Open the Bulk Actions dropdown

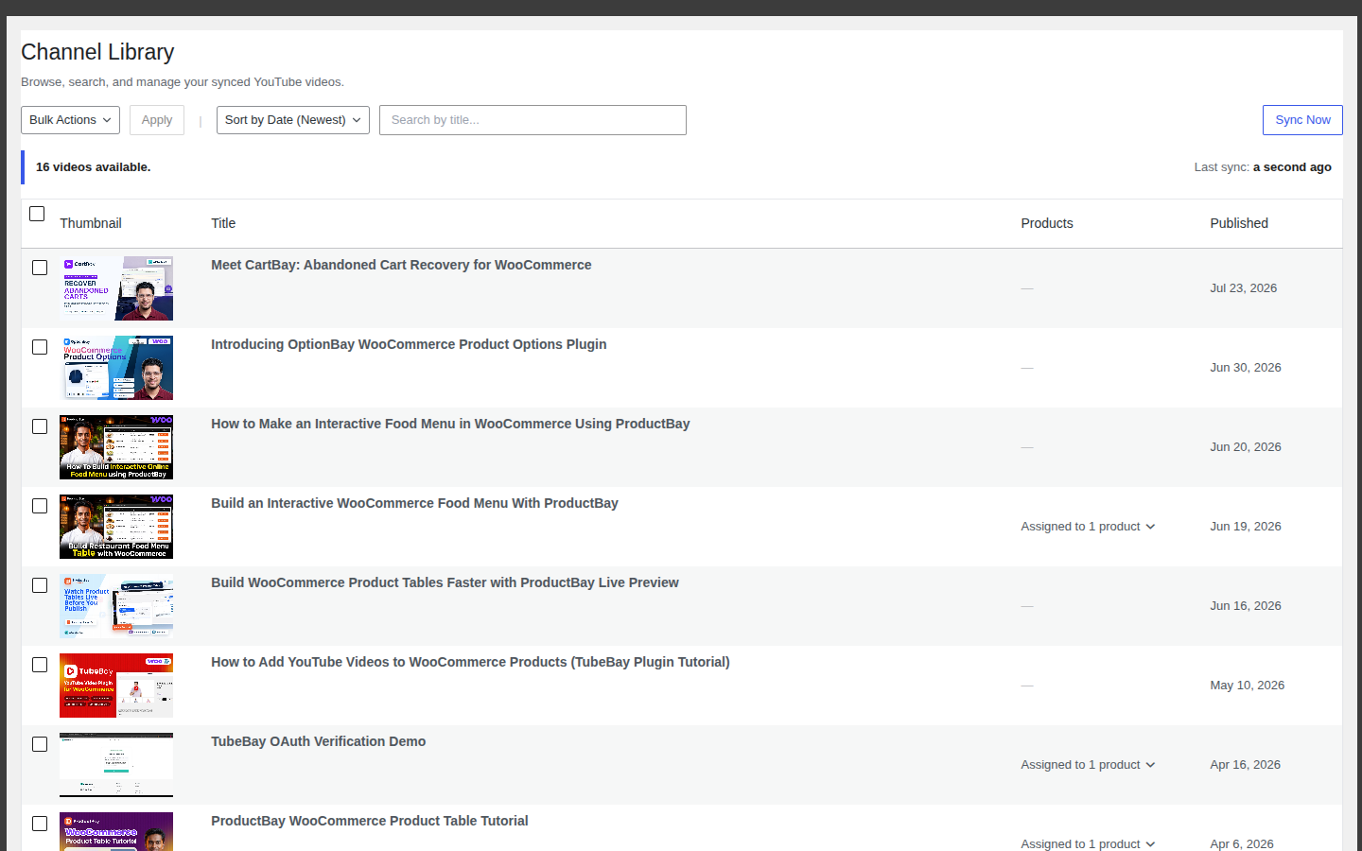[70, 120]
